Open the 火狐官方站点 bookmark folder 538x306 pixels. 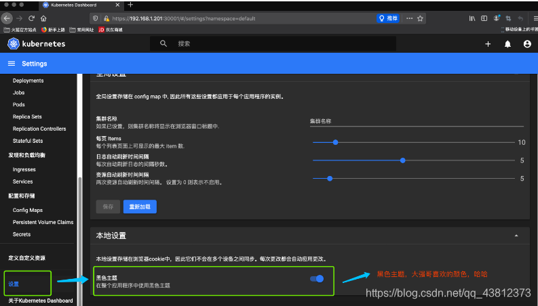20,30
